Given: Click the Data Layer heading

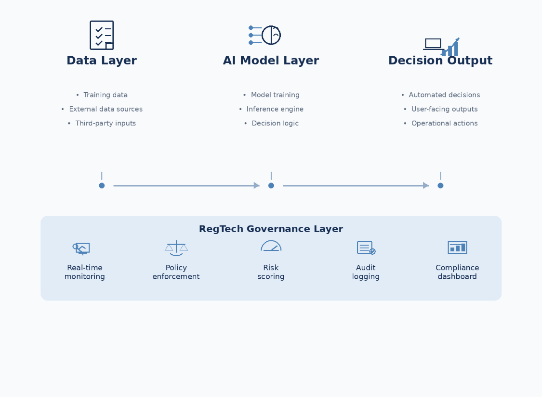Looking at the screenshot, I should (102, 61).
